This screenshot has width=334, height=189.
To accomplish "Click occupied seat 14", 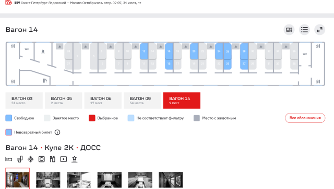I will coord(152,51).
